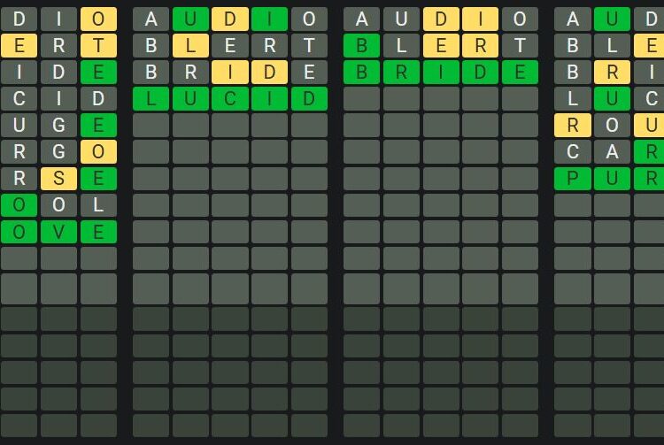This screenshot has height=445, width=664.
Task: Select yellow R tile starting ROU row, rightmost board
Action: point(573,126)
